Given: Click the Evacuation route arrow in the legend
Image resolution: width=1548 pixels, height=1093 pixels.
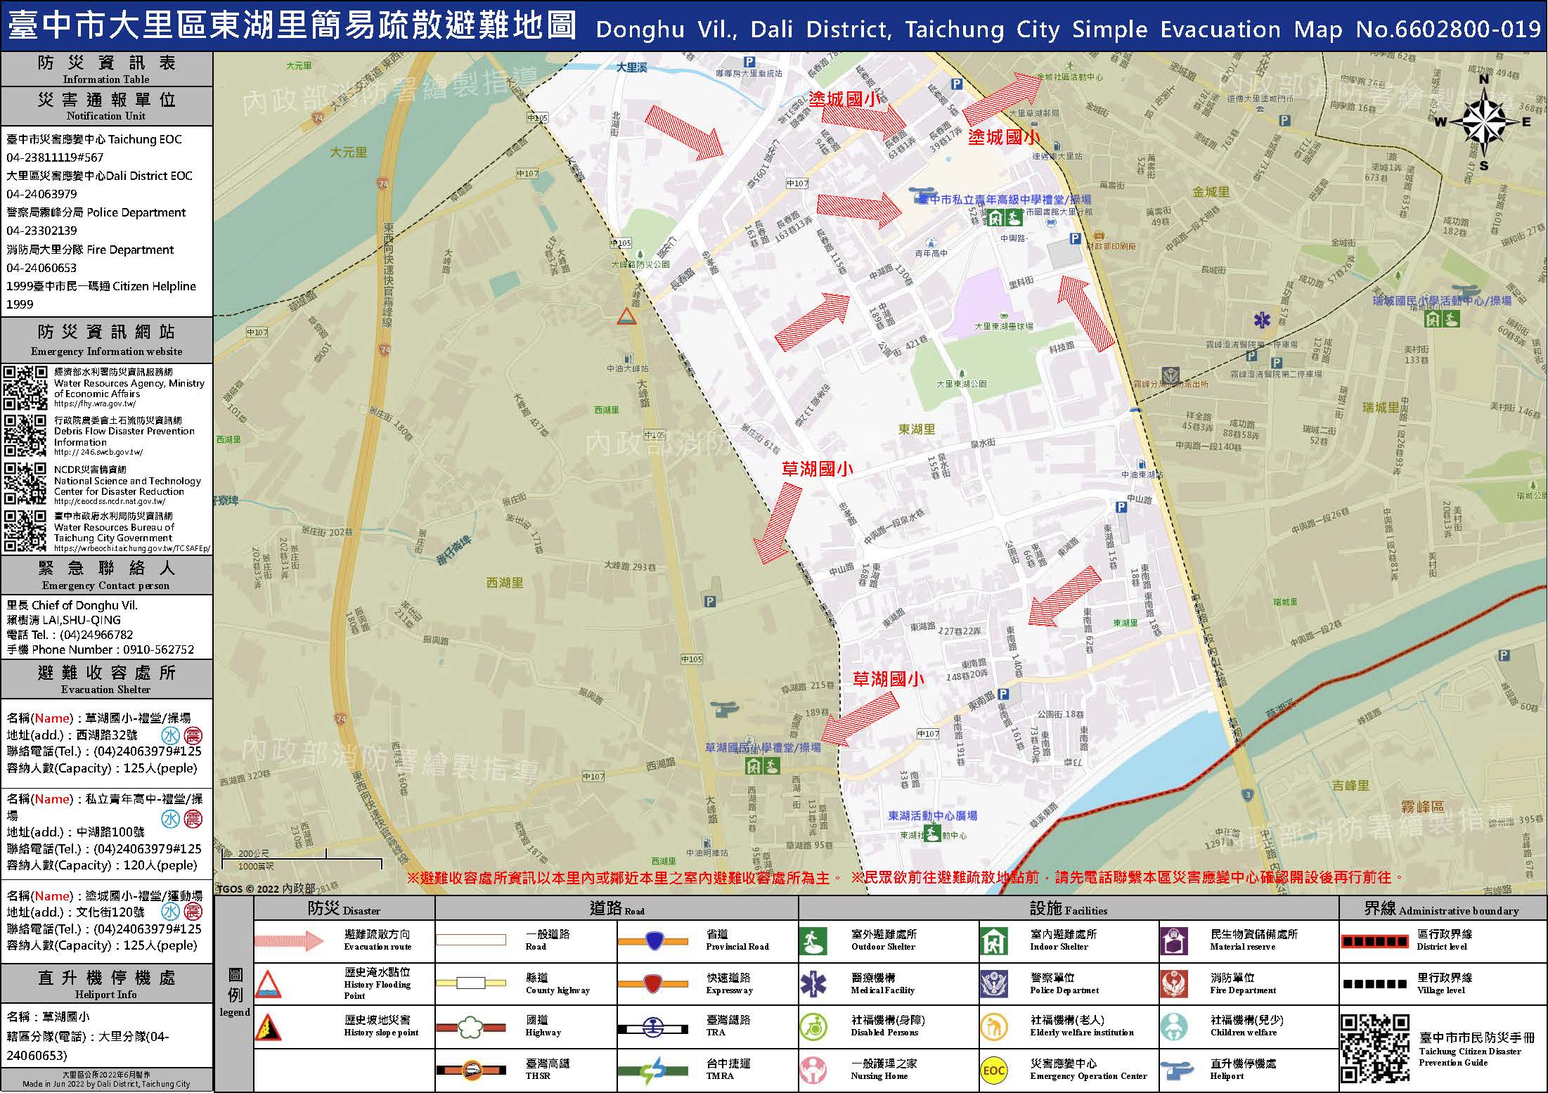Looking at the screenshot, I should tap(289, 941).
